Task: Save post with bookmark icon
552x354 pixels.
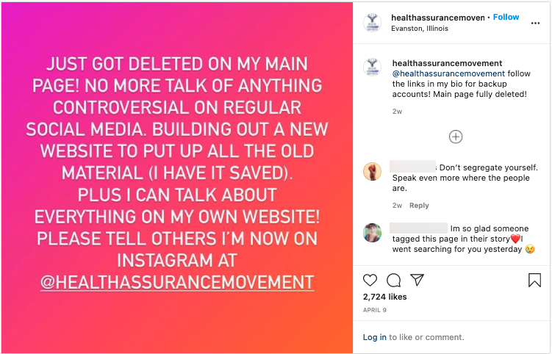Action: (x=534, y=280)
